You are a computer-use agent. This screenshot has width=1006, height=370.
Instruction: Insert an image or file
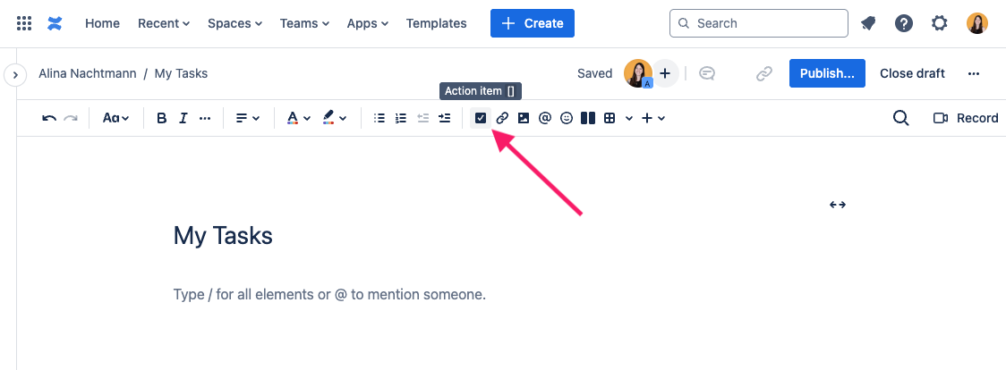tap(524, 118)
